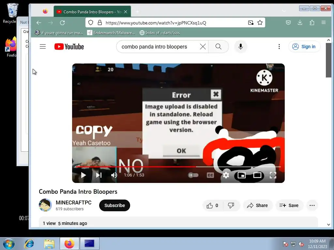Click the video title Combo Panda Intro Bloopers
This screenshot has height=250, width=334.
pyautogui.click(x=78, y=191)
